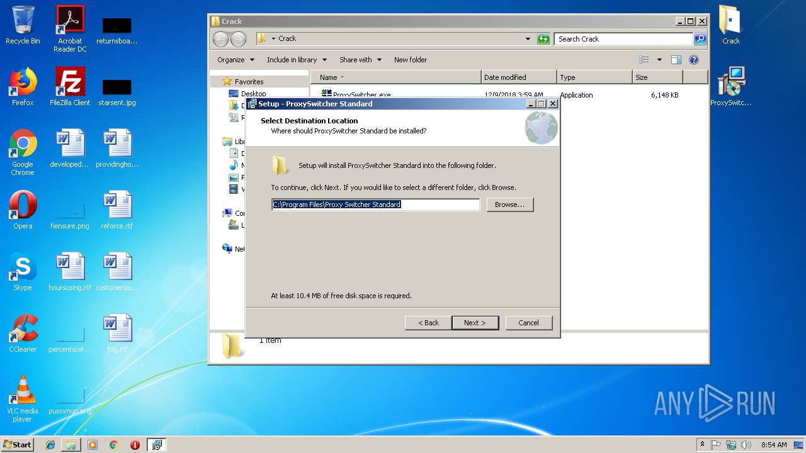Viewport: 806px width, 453px height.
Task: Open Explorer help question mark icon
Action: pyautogui.click(x=694, y=60)
